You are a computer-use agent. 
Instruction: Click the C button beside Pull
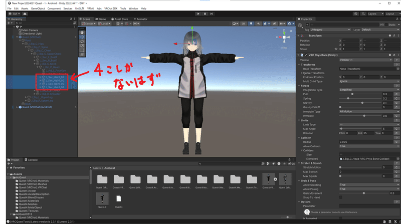click(396, 94)
